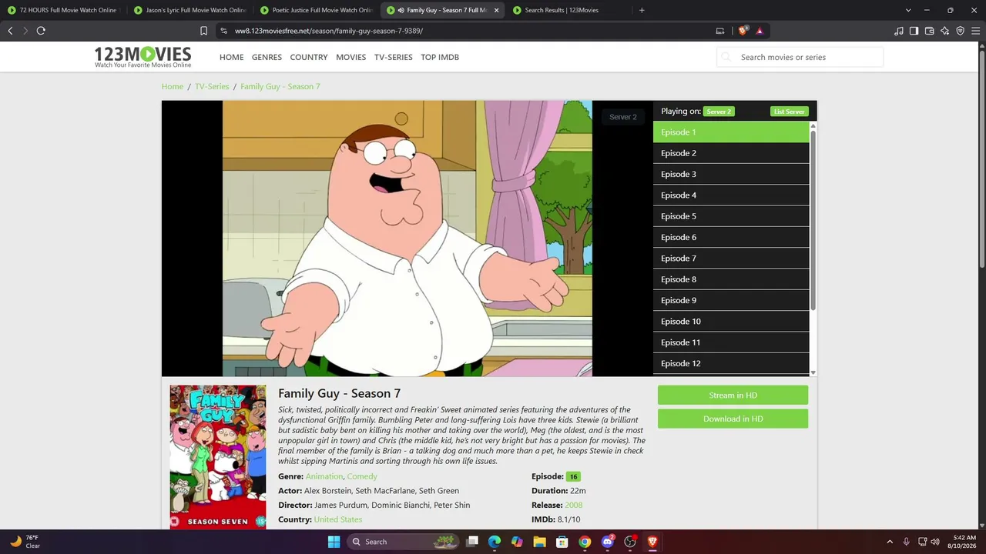Click the Home breadcrumb link
The height and width of the screenshot is (554, 986).
[173, 86]
